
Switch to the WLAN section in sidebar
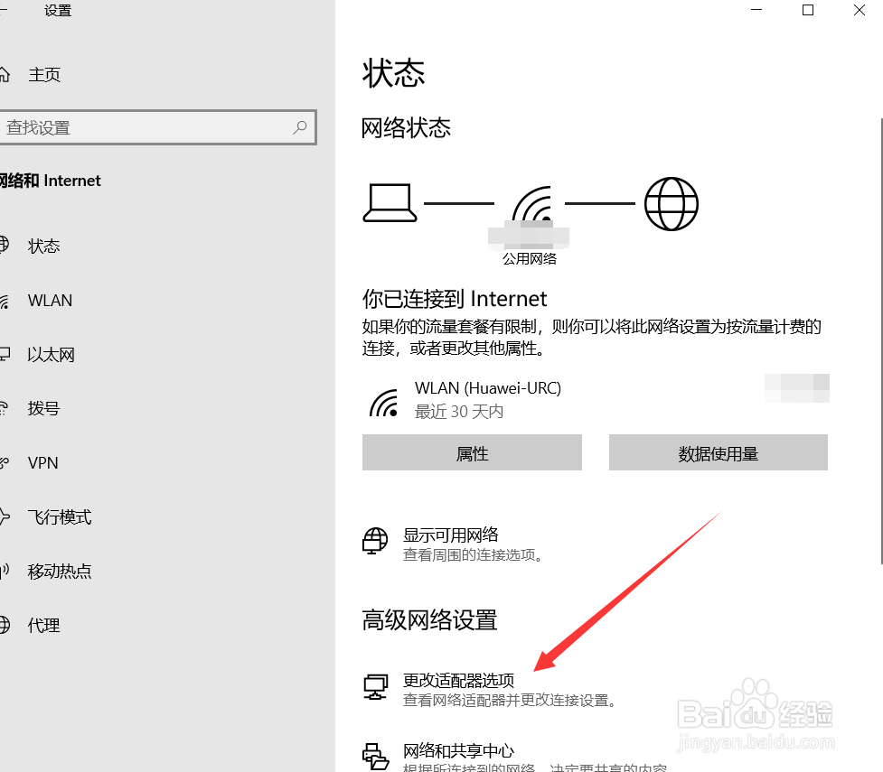[50, 300]
